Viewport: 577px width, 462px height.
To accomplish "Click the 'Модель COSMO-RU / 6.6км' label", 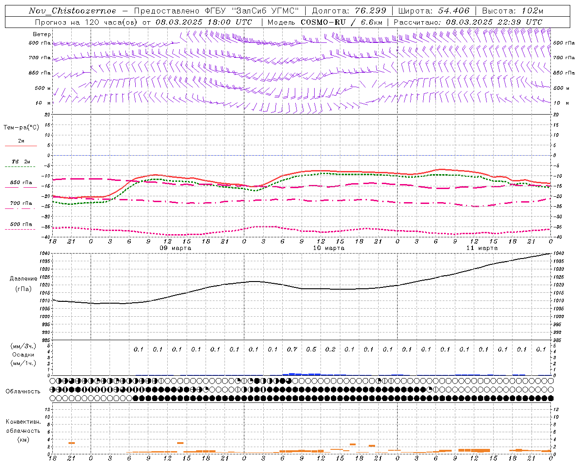I will [x=325, y=22].
